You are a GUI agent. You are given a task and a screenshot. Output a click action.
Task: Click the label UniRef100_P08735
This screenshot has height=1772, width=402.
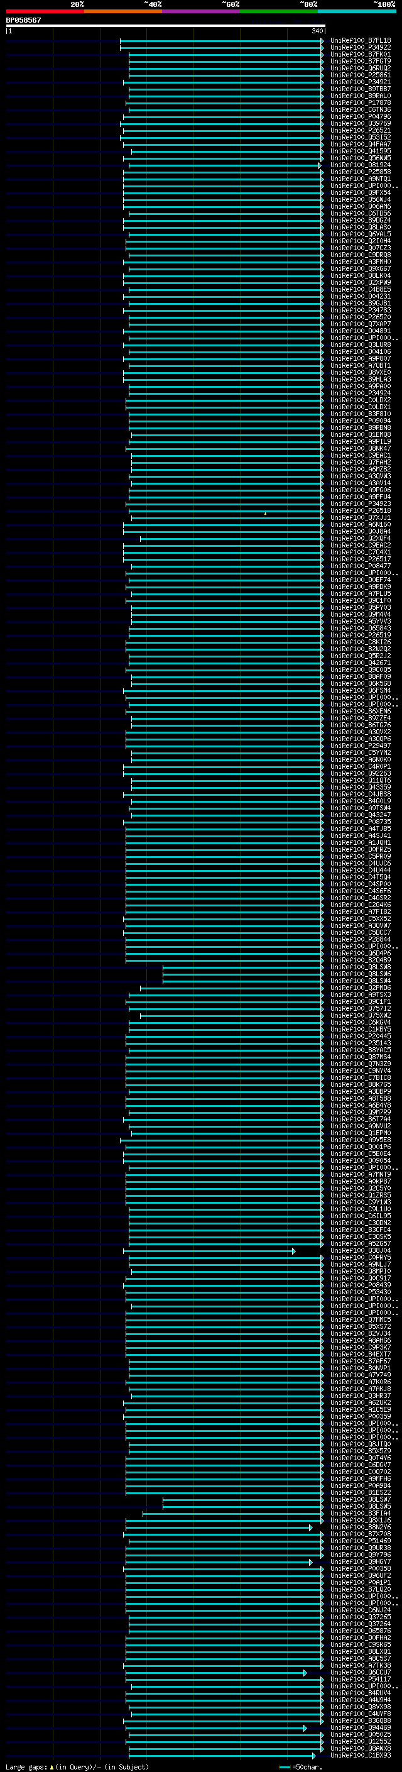point(360,822)
